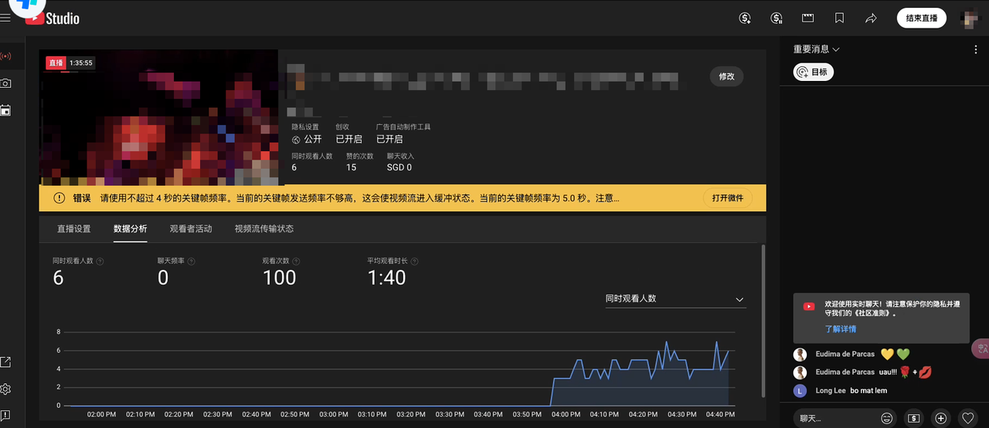Open the account avatar at top right
The height and width of the screenshot is (428, 989).
[971, 18]
